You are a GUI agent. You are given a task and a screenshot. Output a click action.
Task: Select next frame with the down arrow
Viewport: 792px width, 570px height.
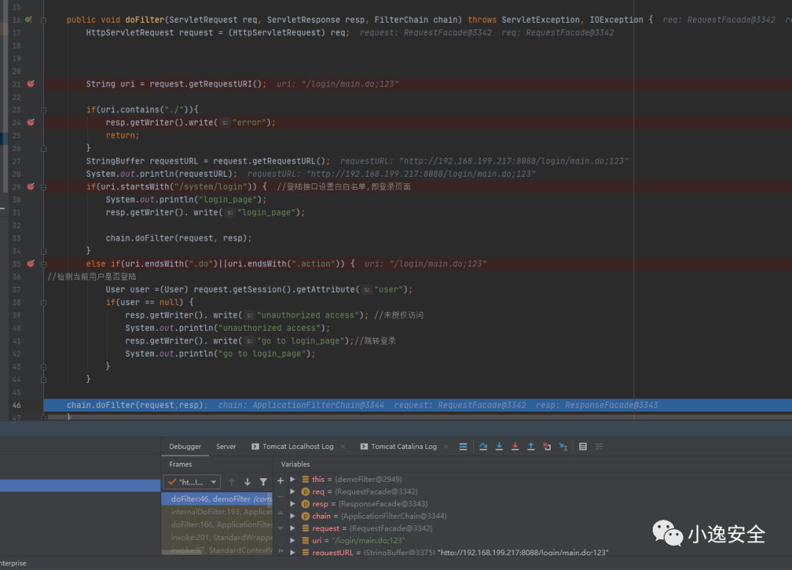[248, 482]
